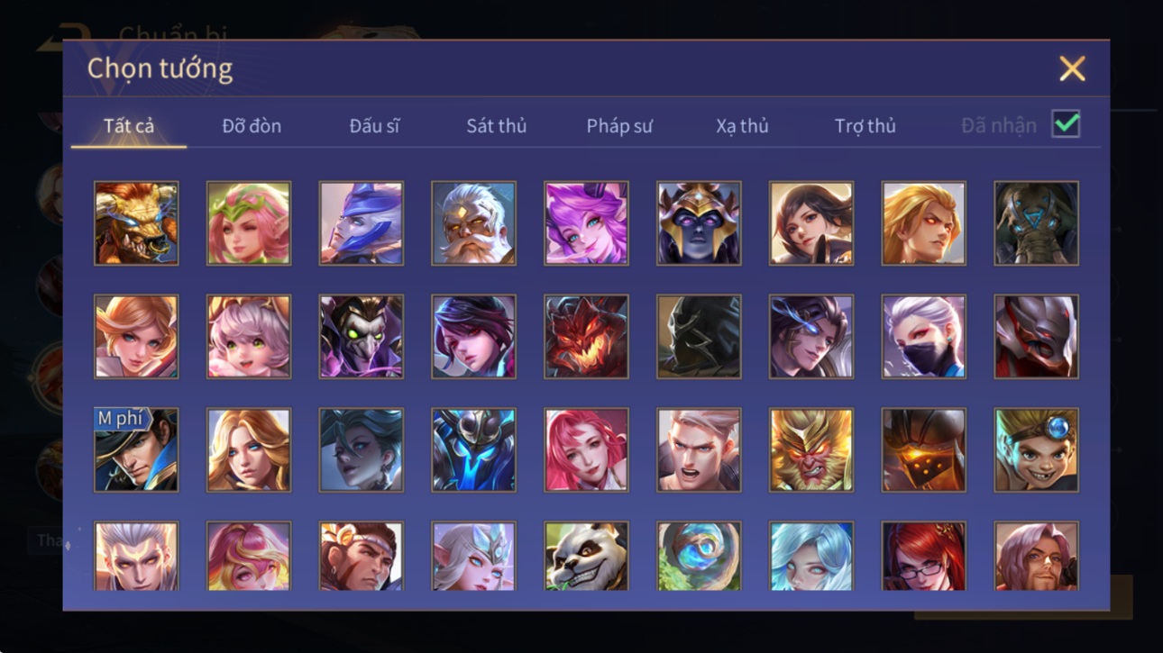Choose the purple-haired girl hero
This screenshot has height=653, width=1163.
coord(586,223)
